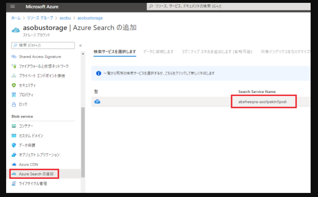Select abefreeqna-asollpektn5pxdi search service

(262, 102)
